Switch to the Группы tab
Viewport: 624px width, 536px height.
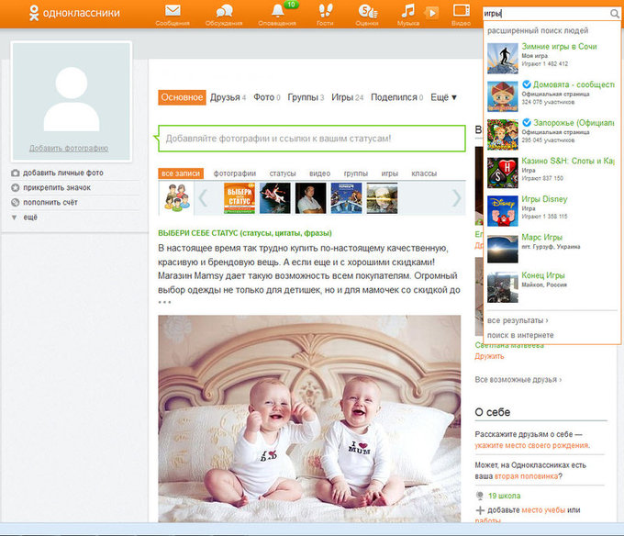[306, 97]
